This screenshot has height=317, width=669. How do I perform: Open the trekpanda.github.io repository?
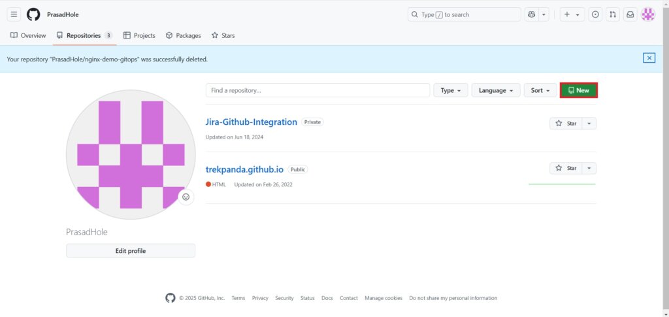click(244, 169)
